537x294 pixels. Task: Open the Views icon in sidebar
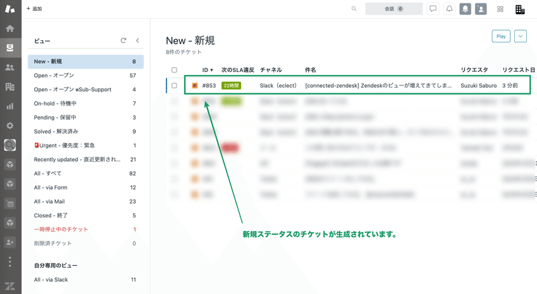10,48
